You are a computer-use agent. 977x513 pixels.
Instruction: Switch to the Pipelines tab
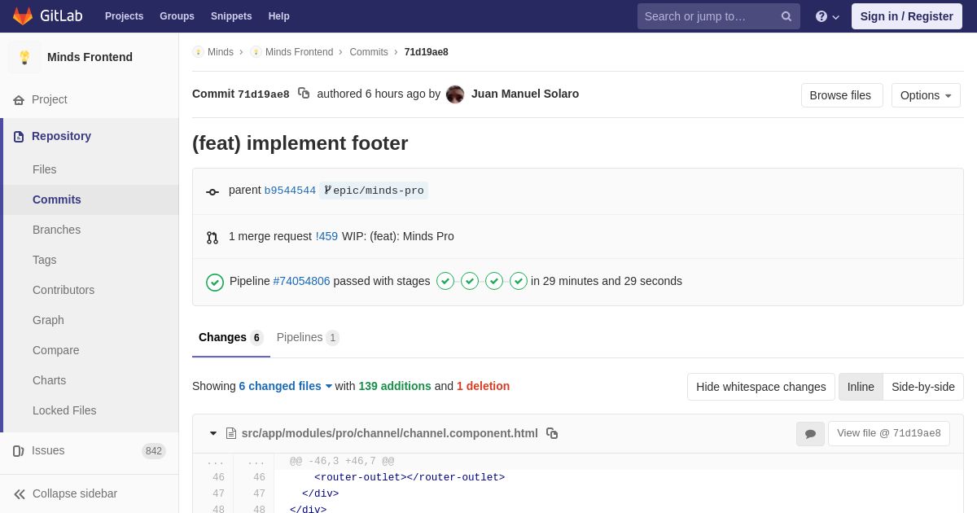tap(308, 337)
